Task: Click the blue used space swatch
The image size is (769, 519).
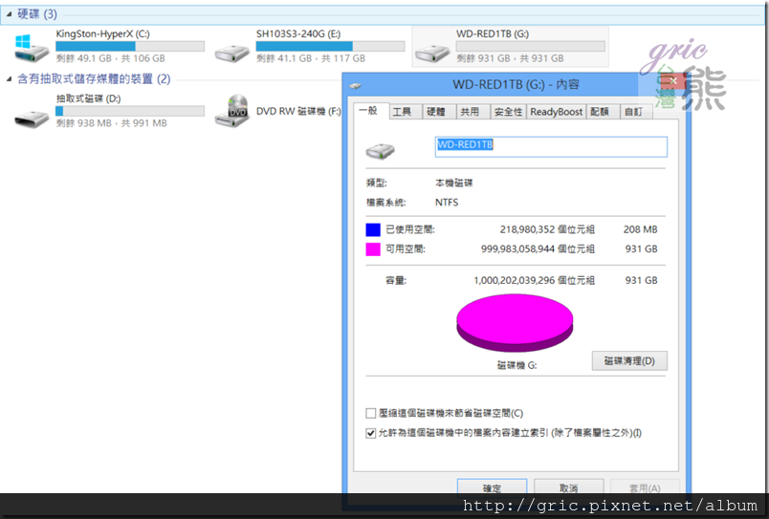Action: coord(373,229)
